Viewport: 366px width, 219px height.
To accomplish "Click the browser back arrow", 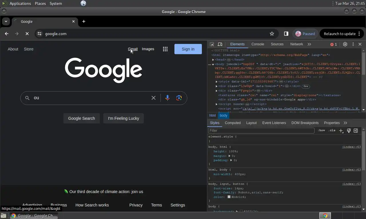I will coord(7,34).
